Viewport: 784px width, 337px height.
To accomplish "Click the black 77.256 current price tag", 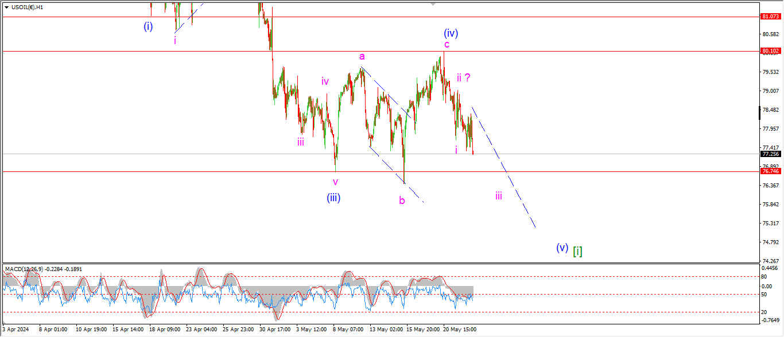I will 769,154.
